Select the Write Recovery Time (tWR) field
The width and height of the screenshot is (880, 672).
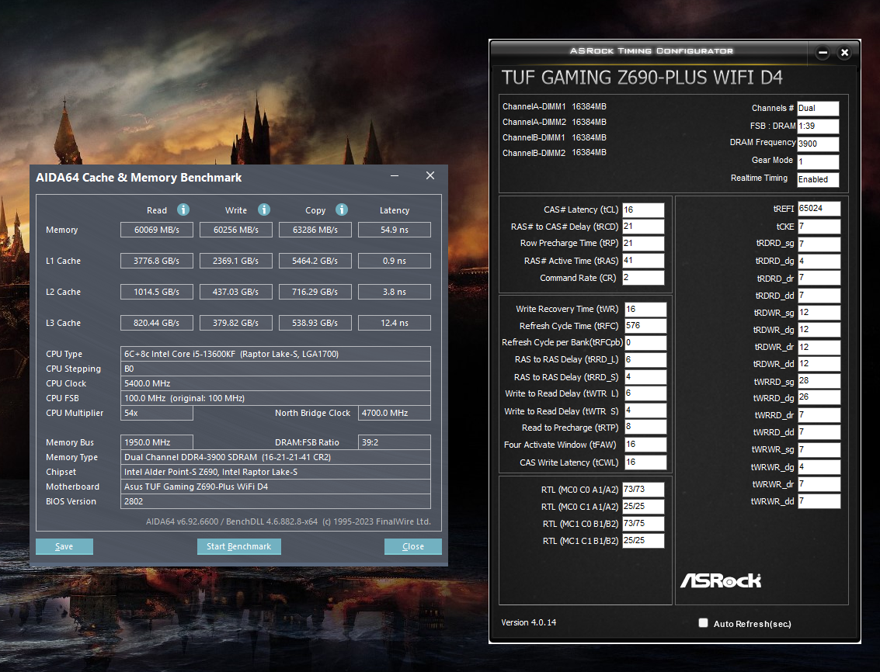click(x=645, y=309)
